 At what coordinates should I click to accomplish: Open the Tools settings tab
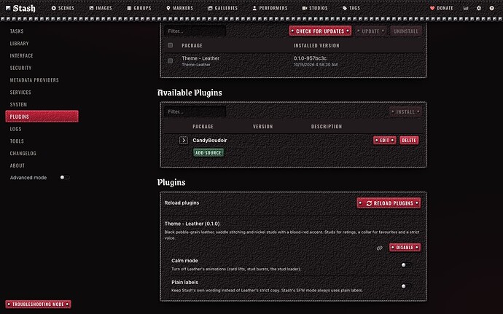(x=42, y=141)
